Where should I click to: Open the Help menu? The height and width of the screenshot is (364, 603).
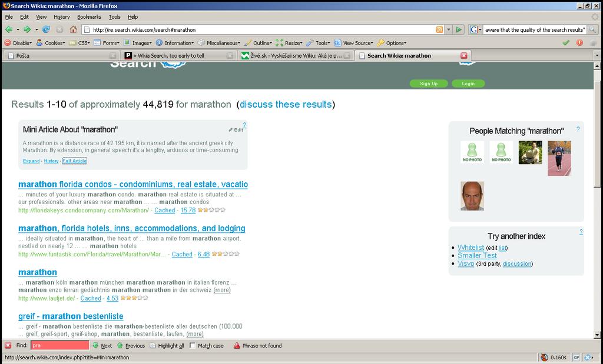tap(132, 17)
